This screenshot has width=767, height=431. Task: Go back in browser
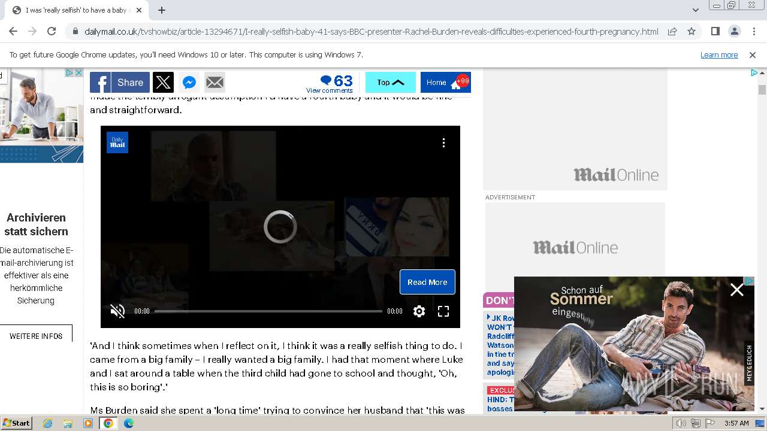pyautogui.click(x=13, y=32)
